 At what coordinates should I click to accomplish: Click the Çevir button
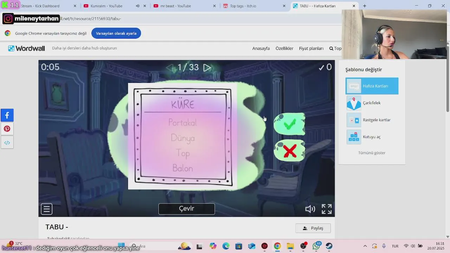(x=187, y=209)
